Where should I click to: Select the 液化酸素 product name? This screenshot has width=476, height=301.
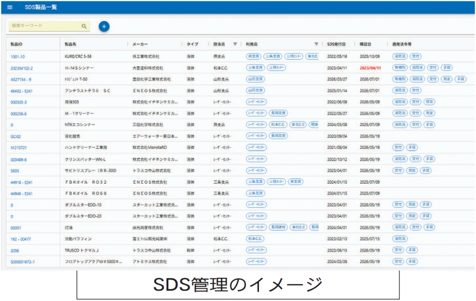click(x=72, y=136)
